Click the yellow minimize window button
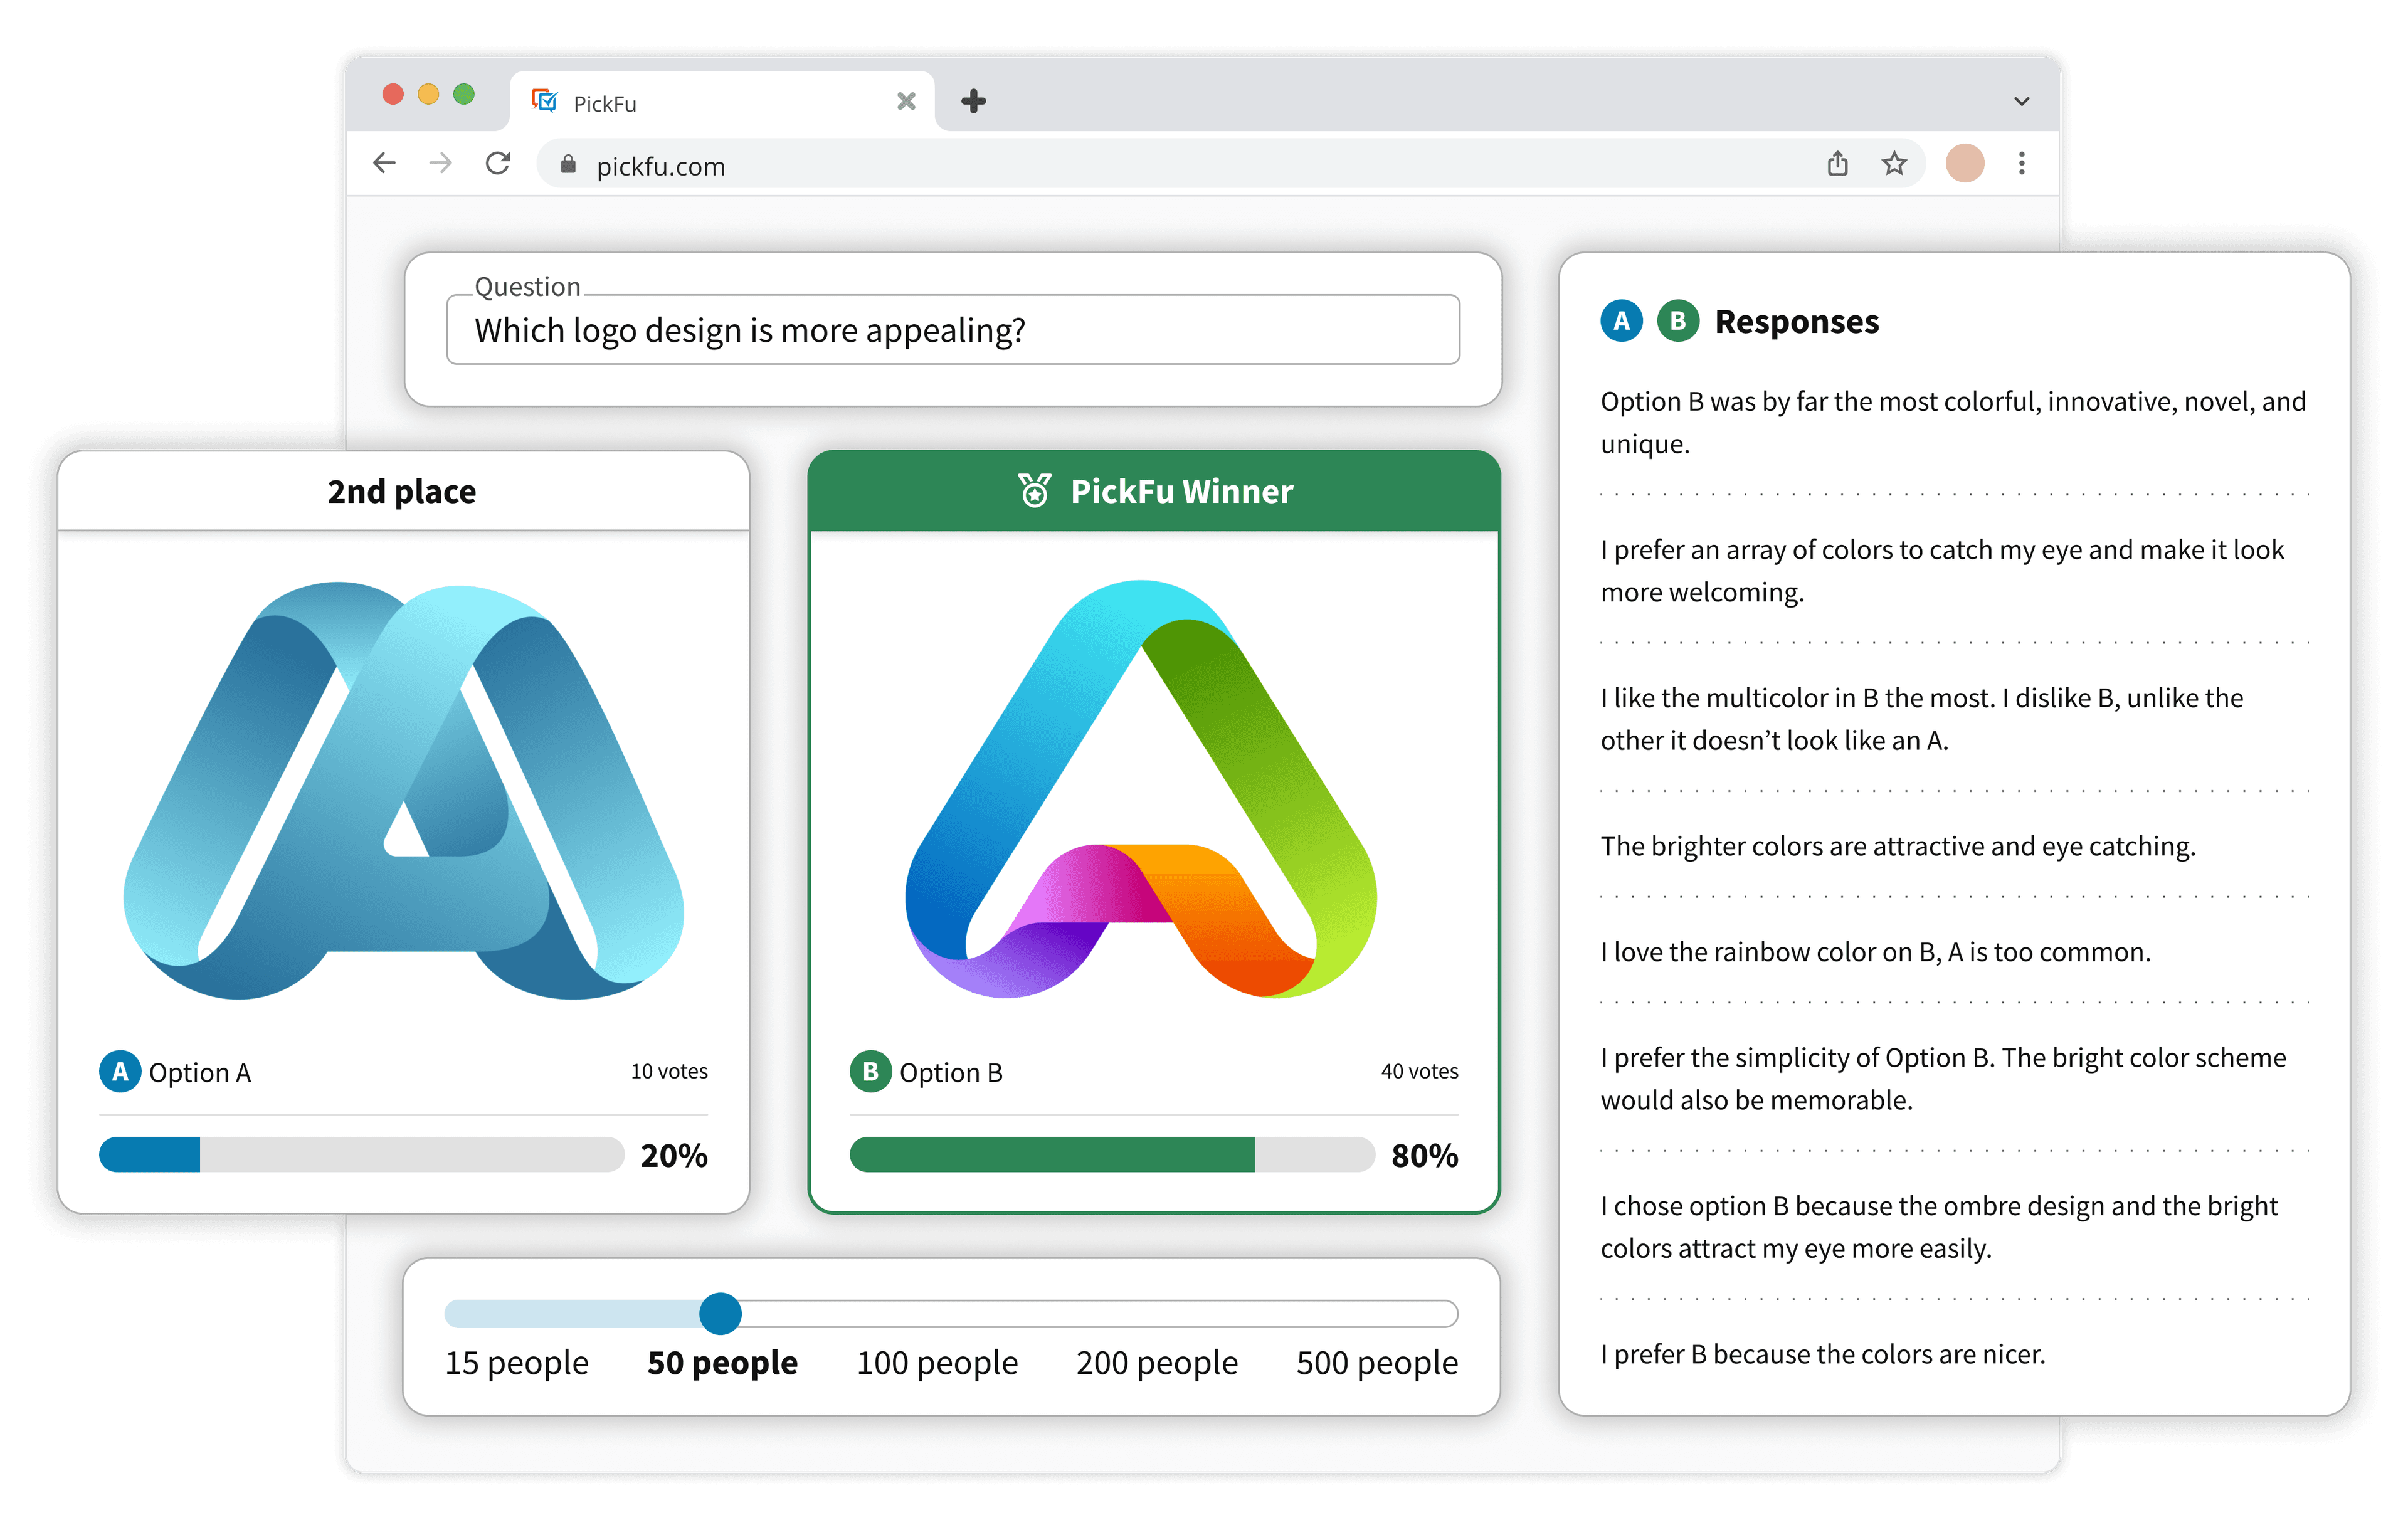 428,94
